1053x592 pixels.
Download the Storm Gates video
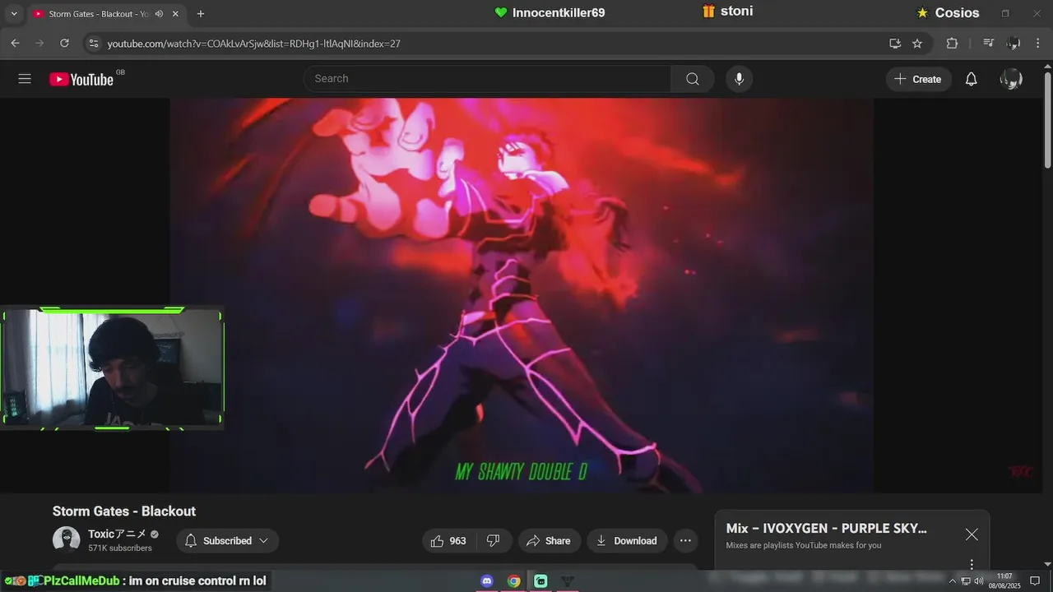pos(627,540)
